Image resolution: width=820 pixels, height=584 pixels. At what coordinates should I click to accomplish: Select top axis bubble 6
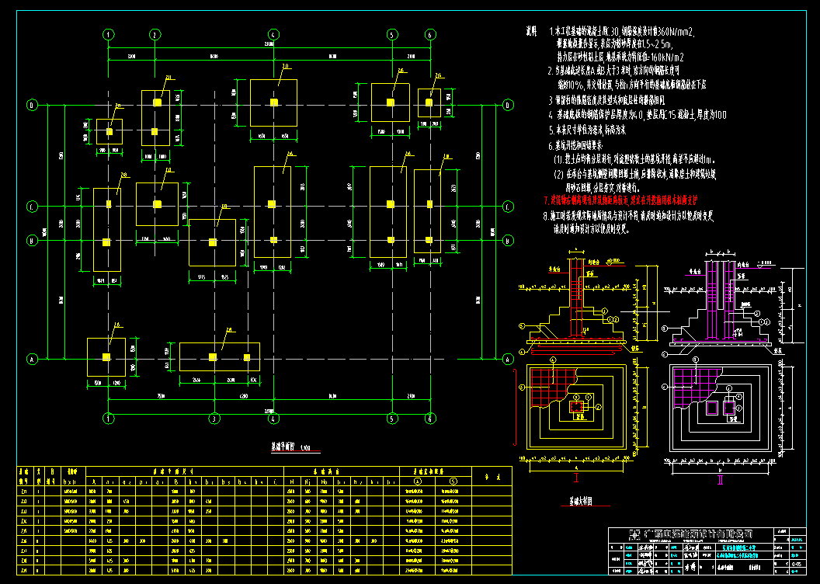[x=430, y=35]
